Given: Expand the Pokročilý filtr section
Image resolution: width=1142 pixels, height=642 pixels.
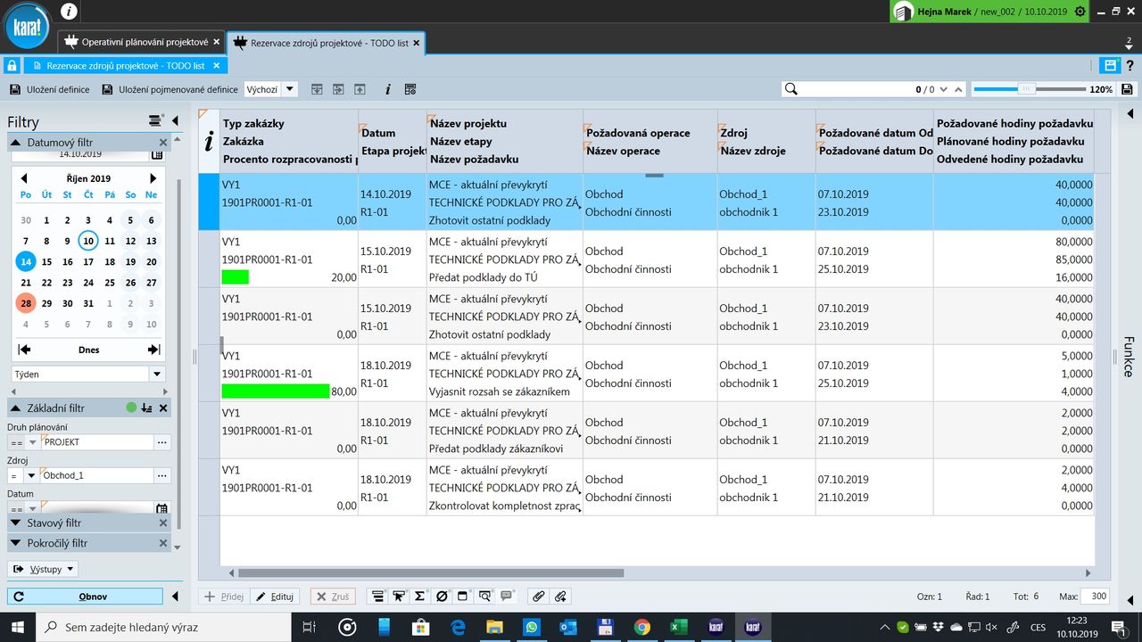Looking at the screenshot, I should pyautogui.click(x=16, y=543).
